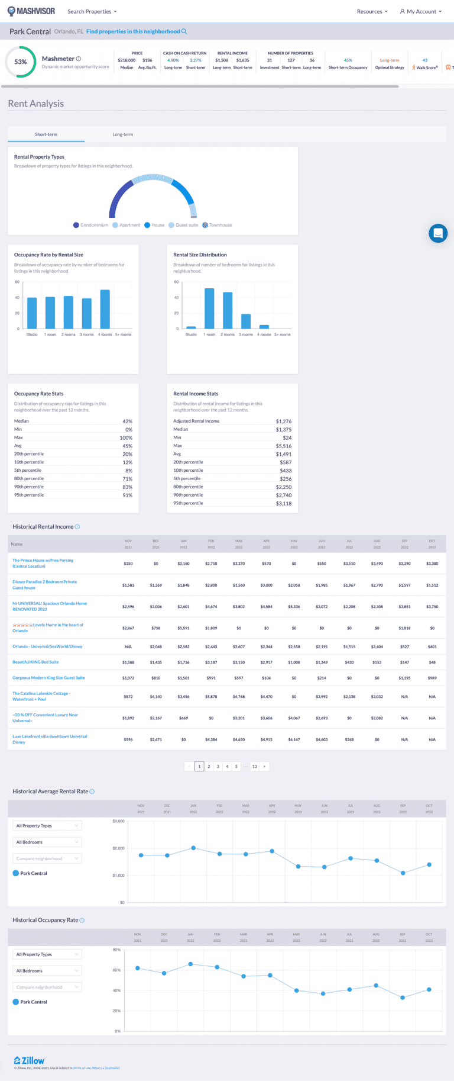Image resolution: width=454 pixels, height=1081 pixels.
Task: Open All Property Types dropdown in Rental Rate
Action: coord(47,826)
